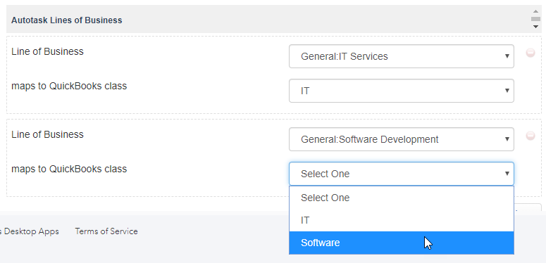This screenshot has width=546, height=263.
Task: Pick the Select One option in the list
Action: (x=402, y=198)
